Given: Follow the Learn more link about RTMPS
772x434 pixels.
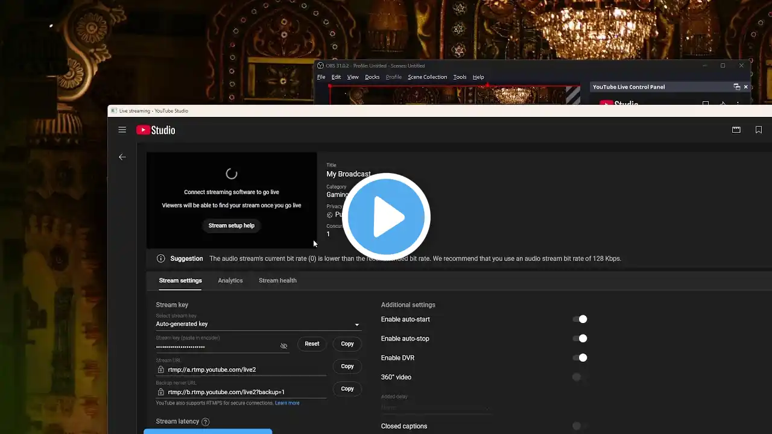Looking at the screenshot, I should tap(287, 403).
